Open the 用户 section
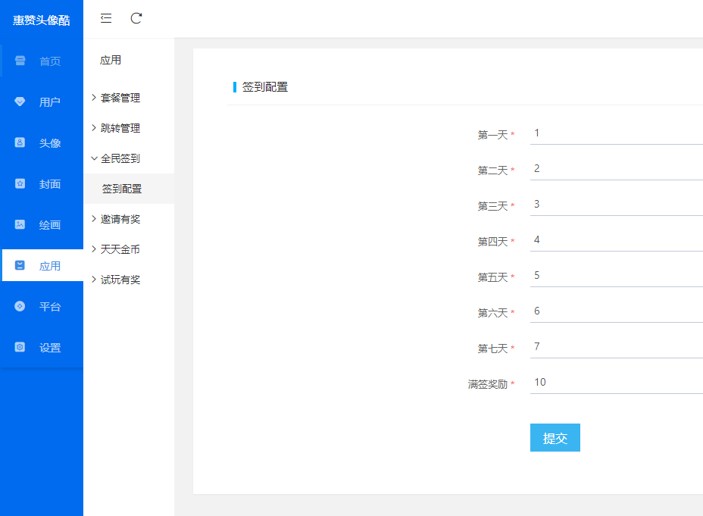The width and height of the screenshot is (703, 516). point(50,102)
